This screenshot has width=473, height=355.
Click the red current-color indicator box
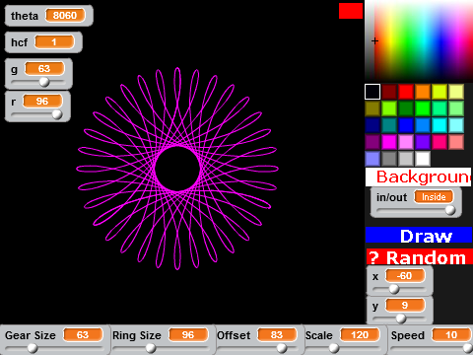coord(351,11)
